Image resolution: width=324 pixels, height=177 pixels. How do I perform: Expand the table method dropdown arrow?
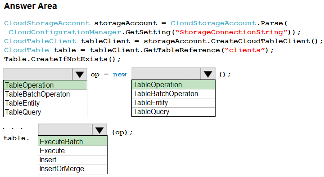tap(99, 130)
